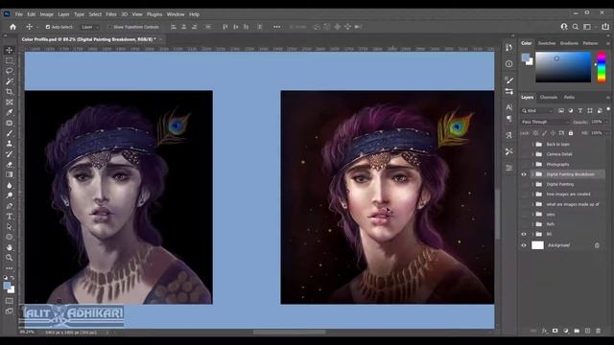Select the Pen tool
This screenshot has width=614, height=345.
10,206
